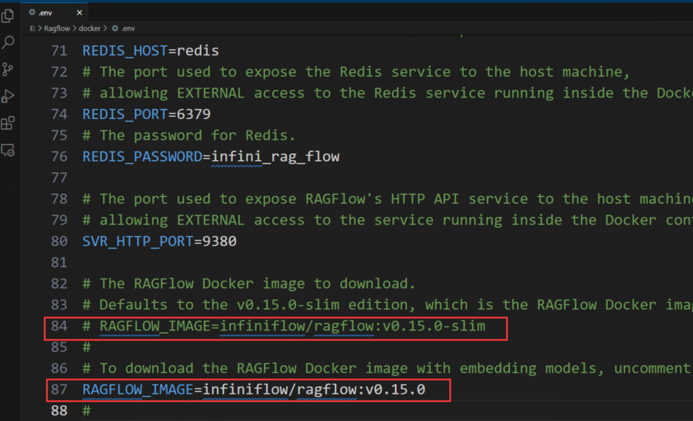Expand the E: drive breadcrumb

click(x=32, y=28)
